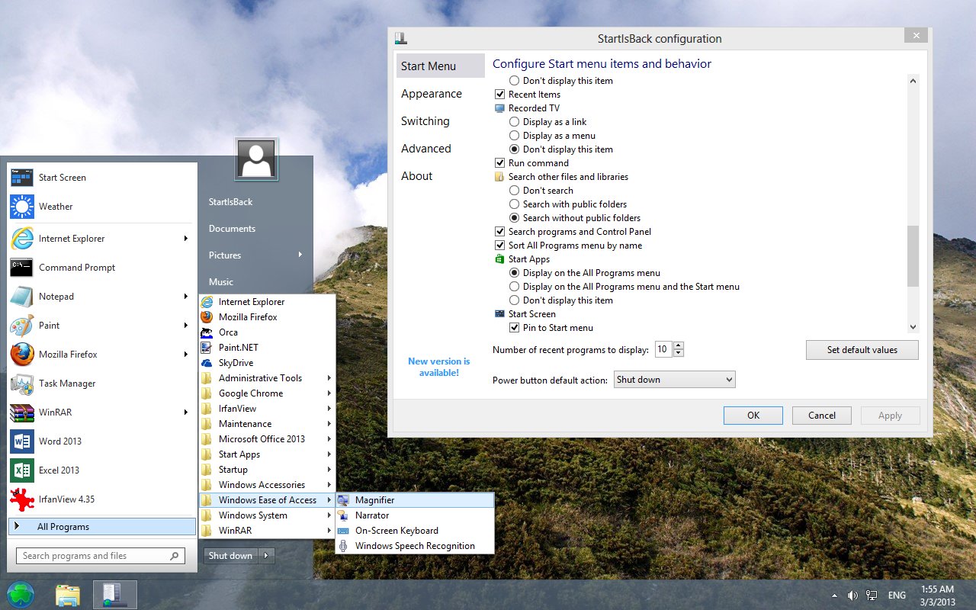Uncheck the Recent Items checkbox
Viewport: 976px width, 610px height.
[x=500, y=94]
